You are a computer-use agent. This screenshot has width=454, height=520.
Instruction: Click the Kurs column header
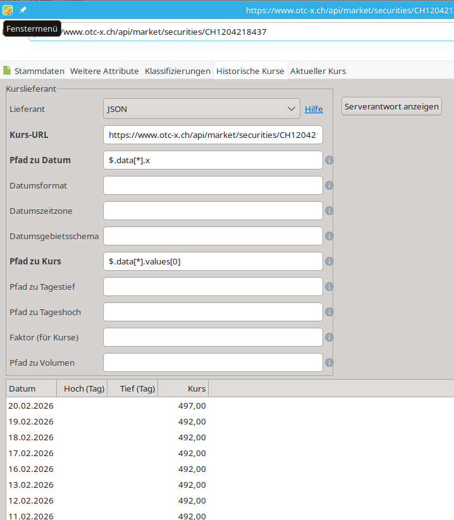[x=183, y=388]
